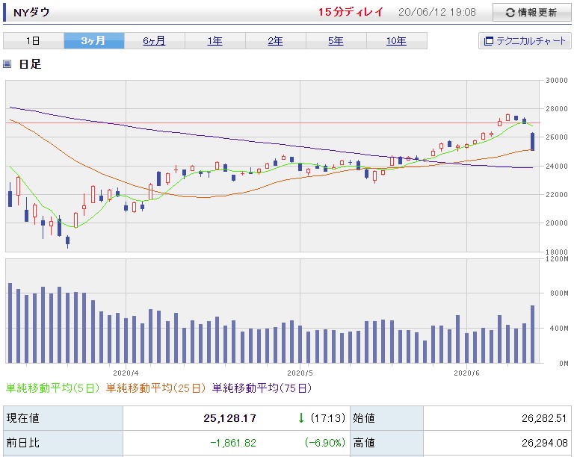Click the NYダウ title text
574x457 pixels.
[31, 13]
